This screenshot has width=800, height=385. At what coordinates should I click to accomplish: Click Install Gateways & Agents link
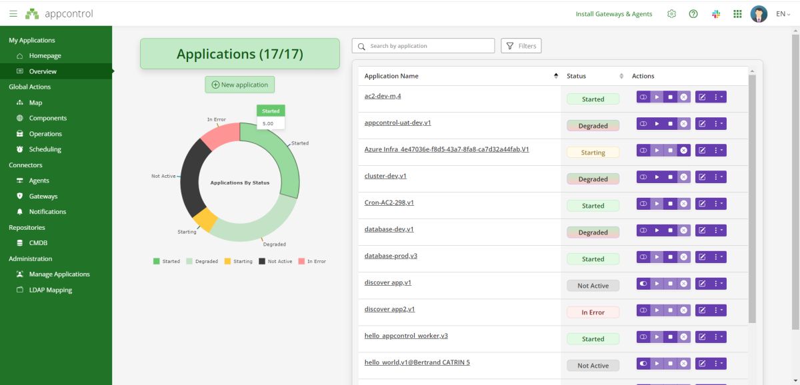(614, 14)
